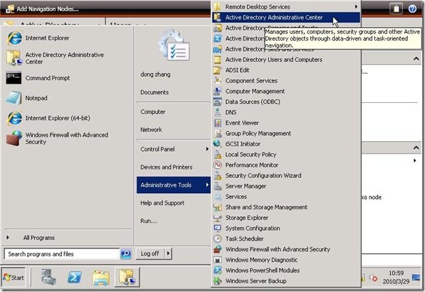Open Windows Explorer from taskbar
Image resolution: width=425 pixels, height=292 pixels.
(101, 277)
